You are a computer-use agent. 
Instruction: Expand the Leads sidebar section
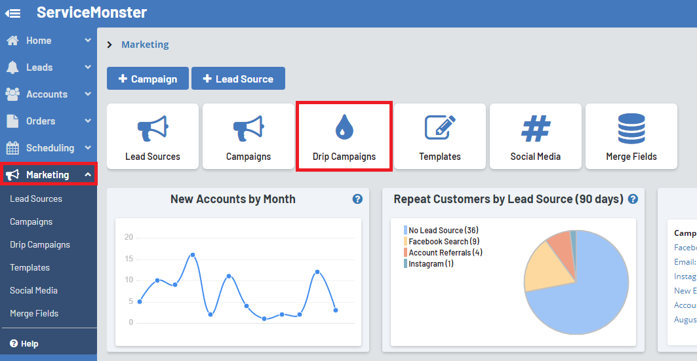point(48,67)
